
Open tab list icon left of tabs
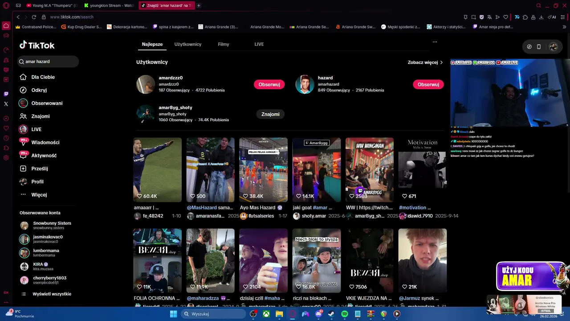(18, 5)
